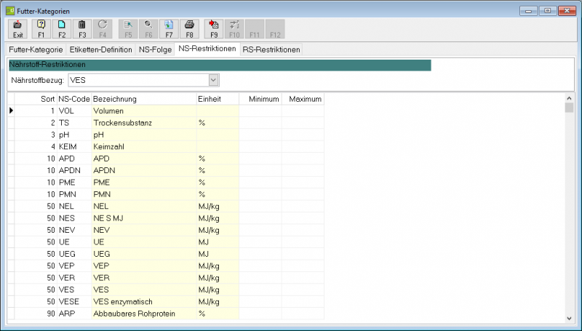Click the Maximum cell for NEL row
This screenshot has height=331, width=582.
(x=303, y=207)
